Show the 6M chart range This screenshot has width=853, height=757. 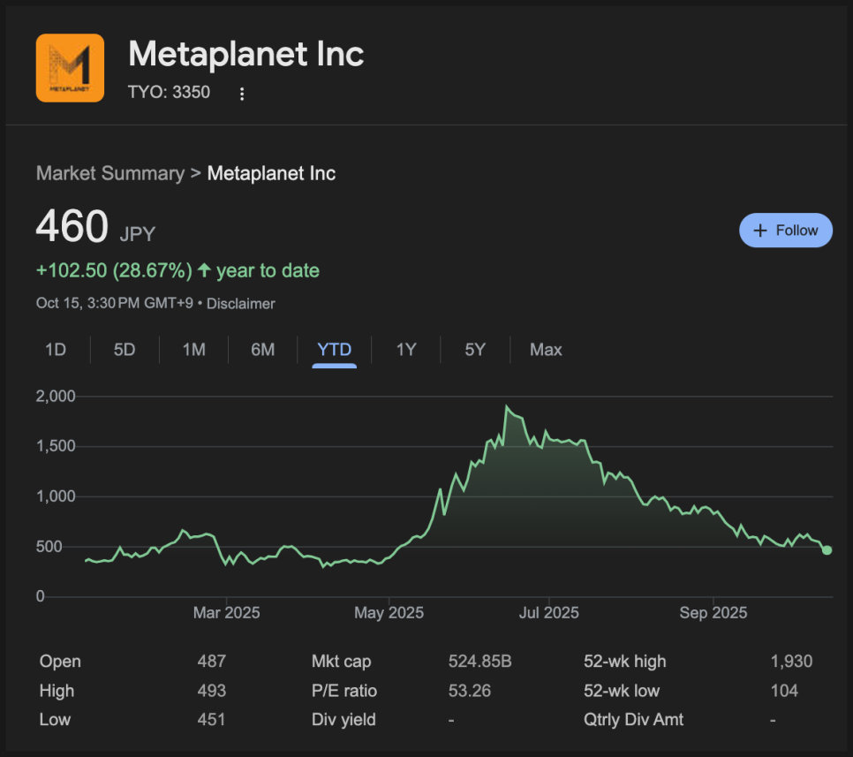(262, 350)
